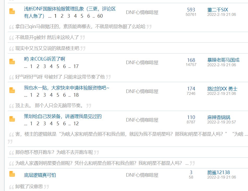
Task: Click view count 50761
Action: 191,15
